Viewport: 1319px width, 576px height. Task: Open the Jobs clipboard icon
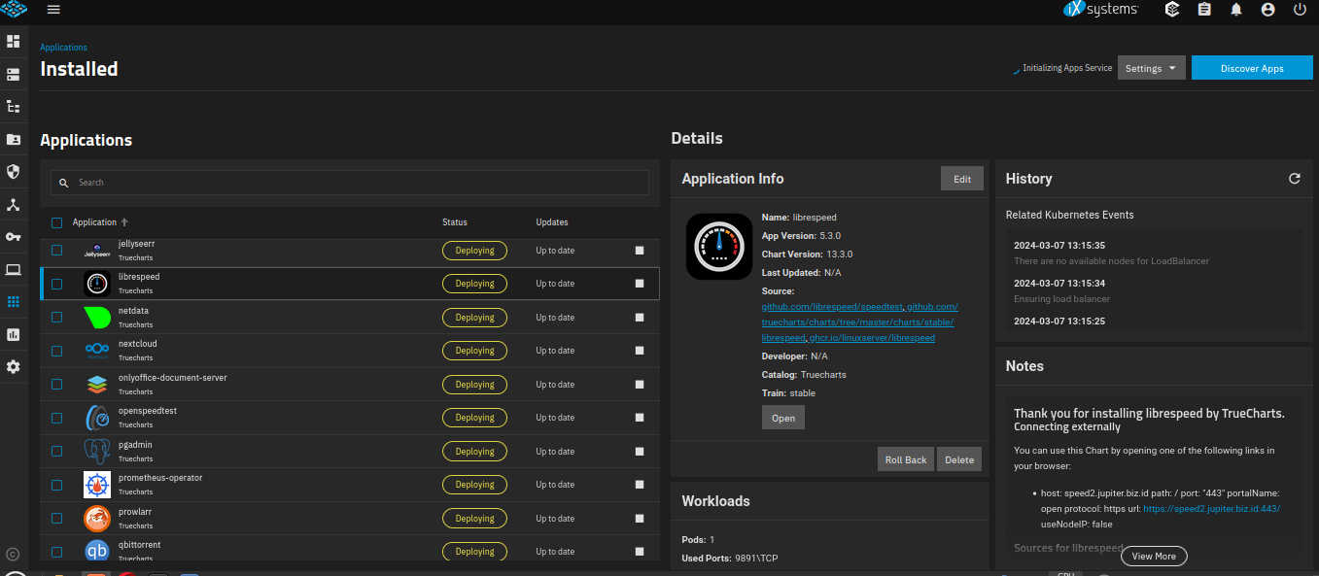(1204, 10)
